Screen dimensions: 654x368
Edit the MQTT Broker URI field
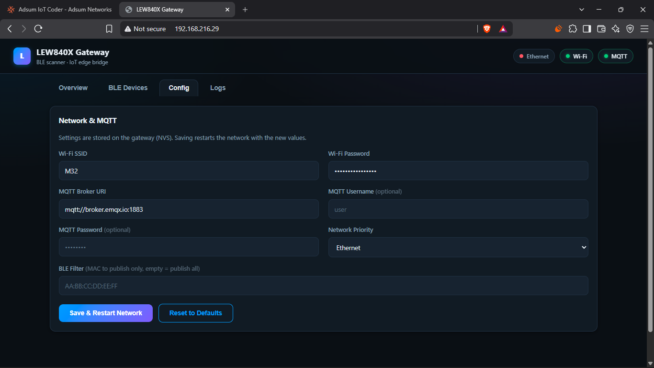click(x=189, y=209)
